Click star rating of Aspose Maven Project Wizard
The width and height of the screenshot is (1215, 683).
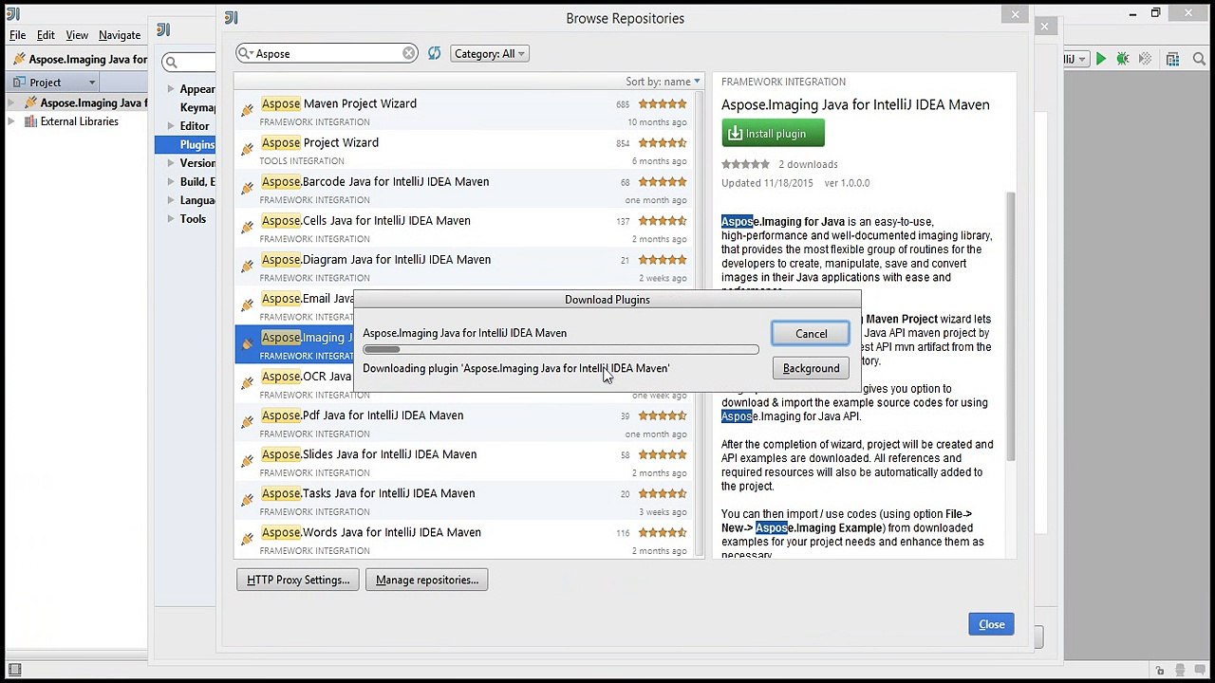tap(663, 104)
